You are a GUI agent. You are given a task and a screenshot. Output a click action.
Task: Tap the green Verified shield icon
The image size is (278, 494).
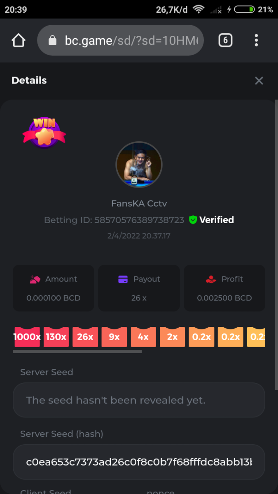[193, 220]
